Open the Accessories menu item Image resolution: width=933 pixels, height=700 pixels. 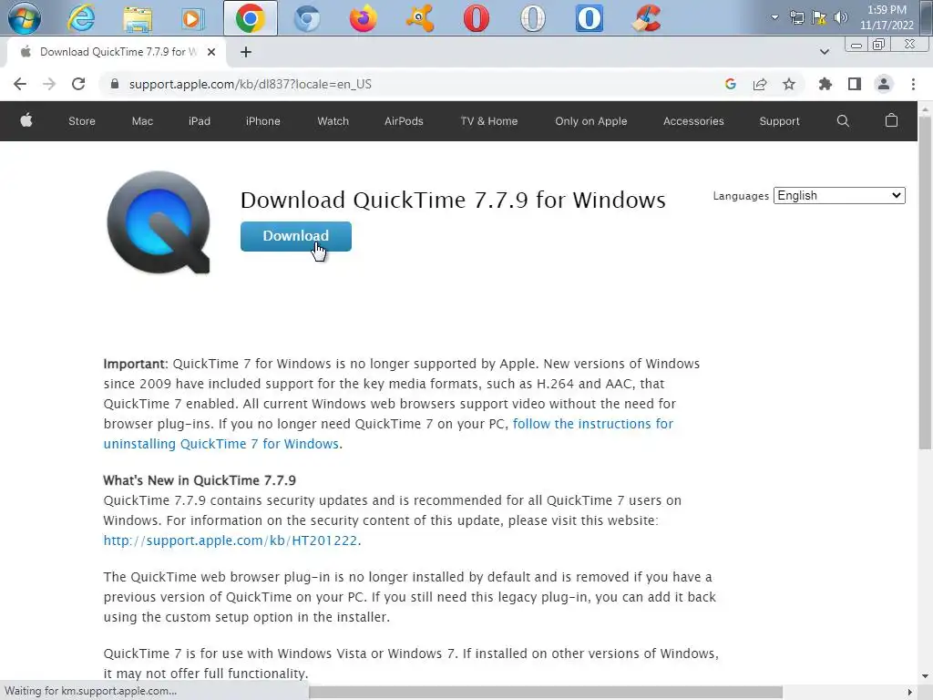pyautogui.click(x=693, y=121)
